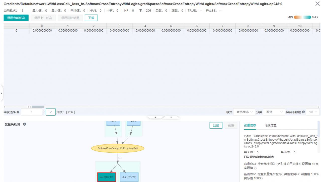Click the 下载 download button
The width and height of the screenshot is (321, 182).
point(91,18)
